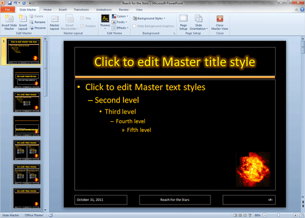Open the Animations ribbon tab
This screenshot has width=305, height=218.
104,9
